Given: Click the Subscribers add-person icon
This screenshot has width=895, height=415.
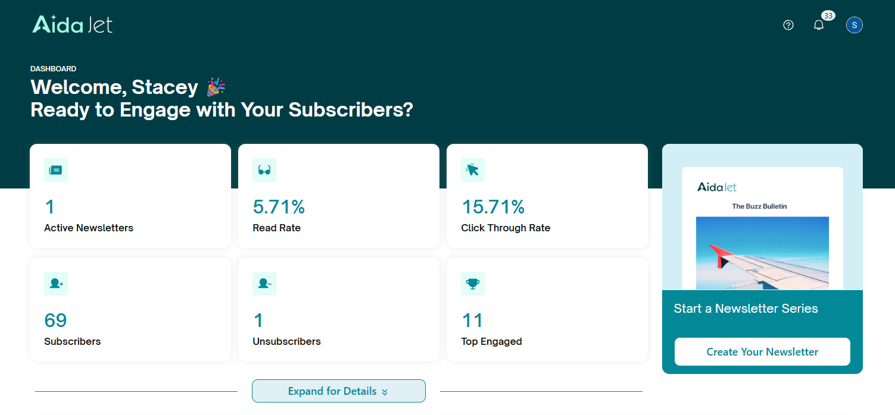Looking at the screenshot, I should 56,284.
